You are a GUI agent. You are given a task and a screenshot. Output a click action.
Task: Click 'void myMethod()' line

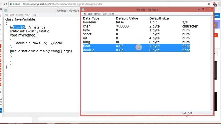coord(24,35)
